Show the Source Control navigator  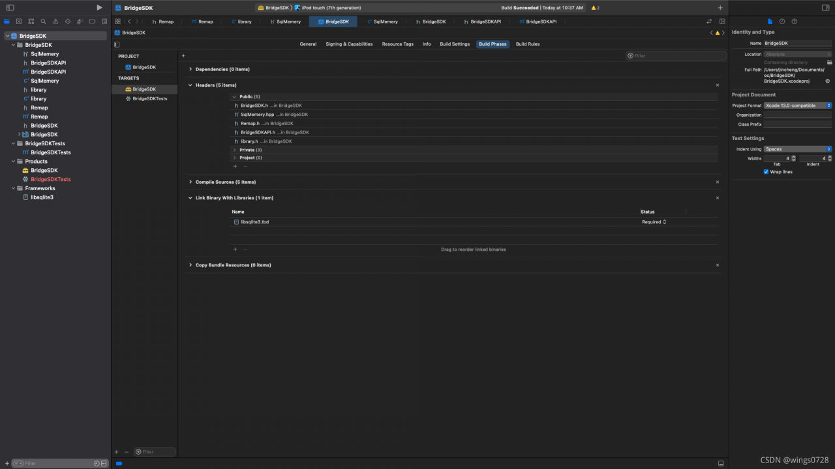(18, 21)
